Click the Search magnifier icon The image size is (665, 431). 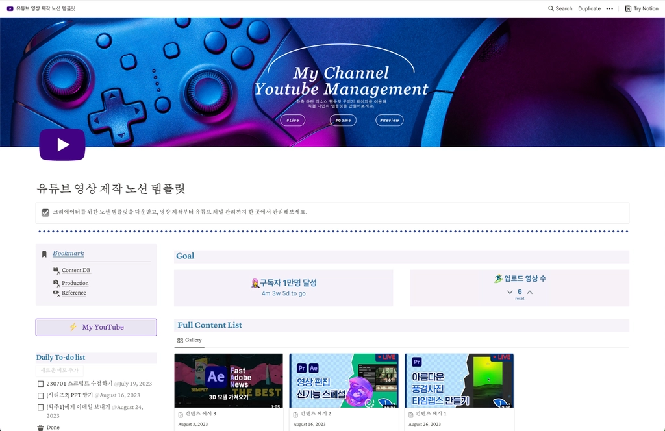551,8
